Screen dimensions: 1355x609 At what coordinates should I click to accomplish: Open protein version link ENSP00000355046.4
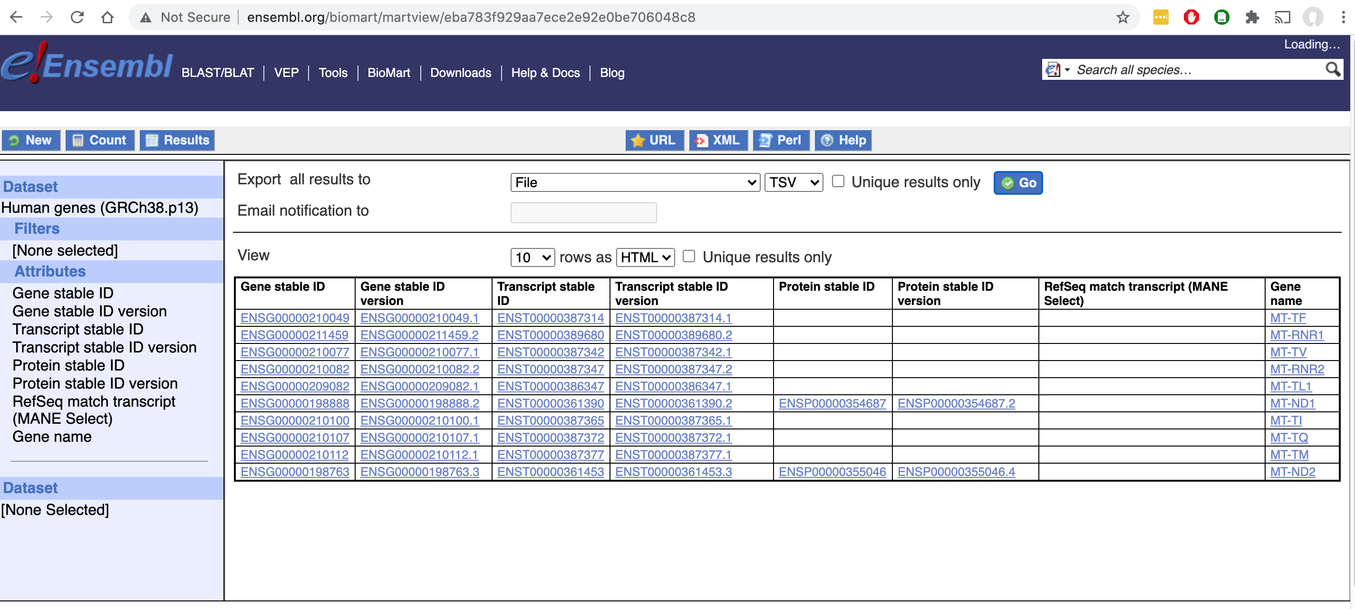pyautogui.click(x=956, y=472)
